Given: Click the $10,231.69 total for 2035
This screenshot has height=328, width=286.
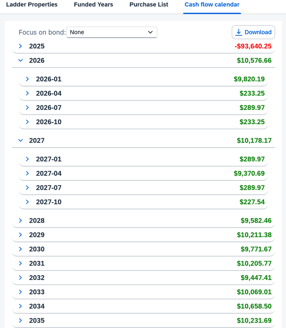Looking at the screenshot, I should pos(254,320).
